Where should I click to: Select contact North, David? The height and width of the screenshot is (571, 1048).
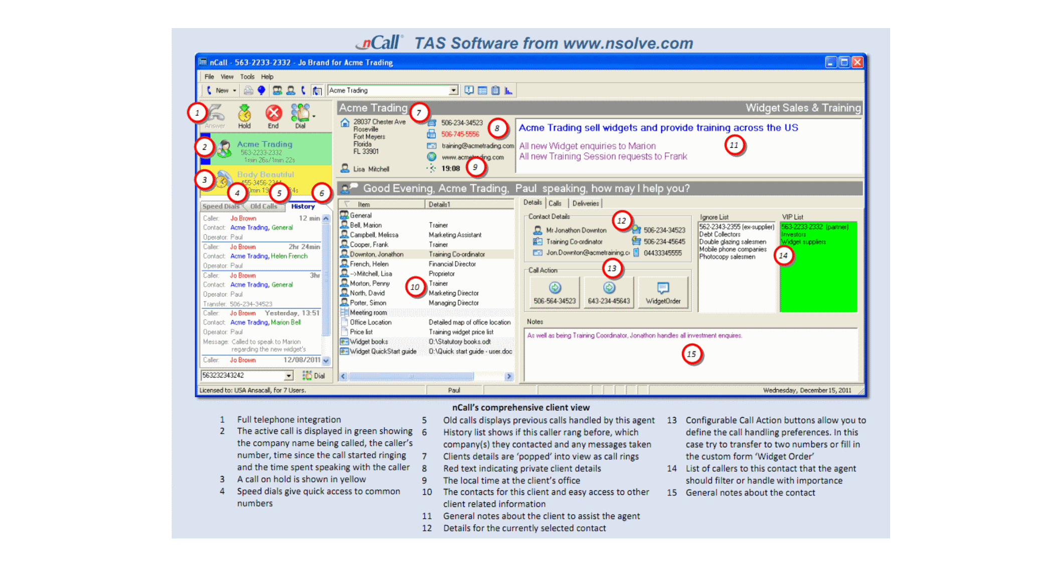click(426, 293)
